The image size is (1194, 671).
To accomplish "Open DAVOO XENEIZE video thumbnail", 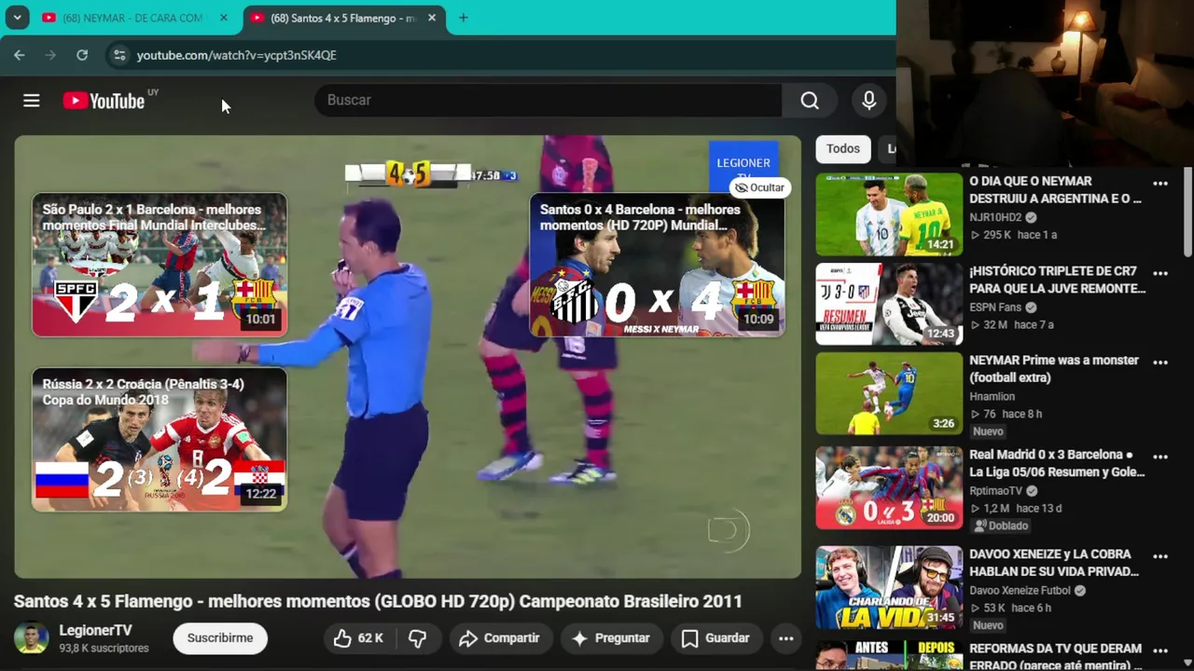I will click(889, 587).
